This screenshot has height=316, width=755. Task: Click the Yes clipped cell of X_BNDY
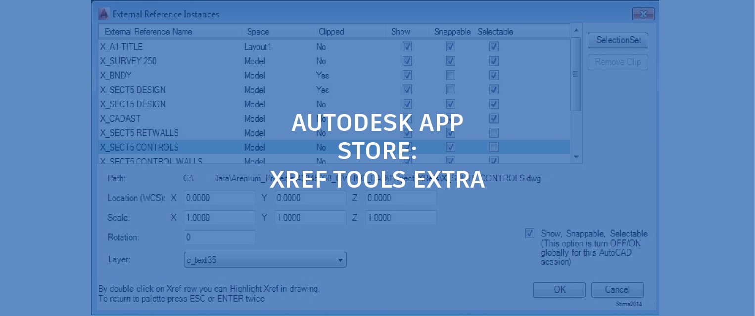(323, 76)
